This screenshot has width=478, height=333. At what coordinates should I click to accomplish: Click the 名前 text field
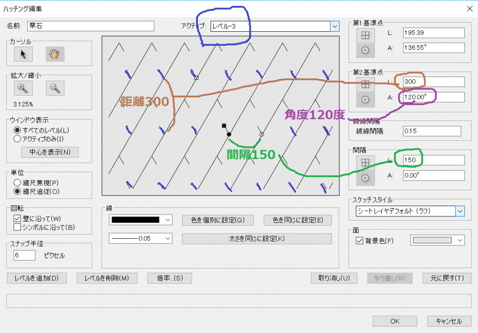pos(91,26)
